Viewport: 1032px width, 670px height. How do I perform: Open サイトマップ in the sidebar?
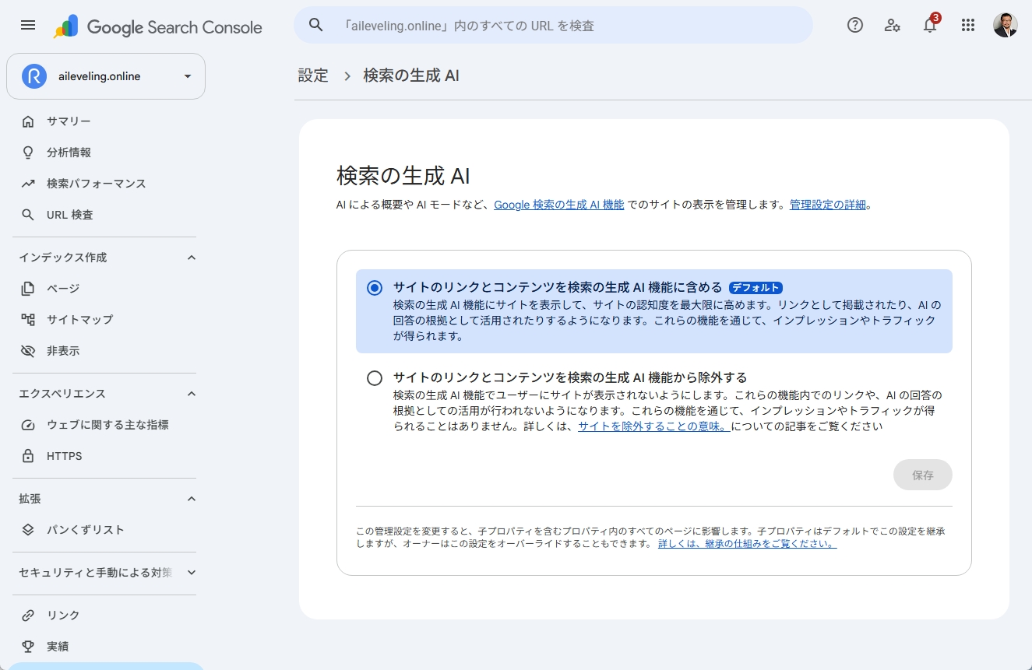[79, 320]
